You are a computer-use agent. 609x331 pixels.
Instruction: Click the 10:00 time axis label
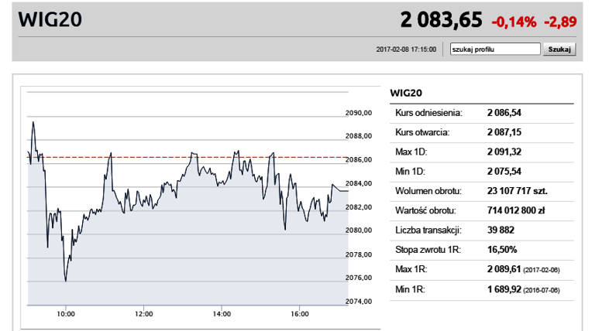click(x=66, y=314)
